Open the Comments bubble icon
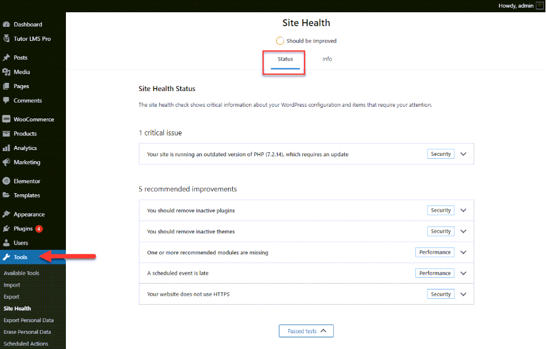This screenshot has width=546, height=349. tap(8, 100)
